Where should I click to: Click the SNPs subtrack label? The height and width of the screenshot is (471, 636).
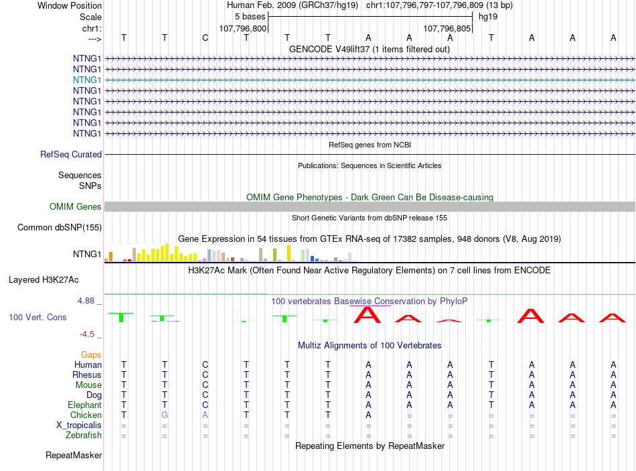(90, 186)
